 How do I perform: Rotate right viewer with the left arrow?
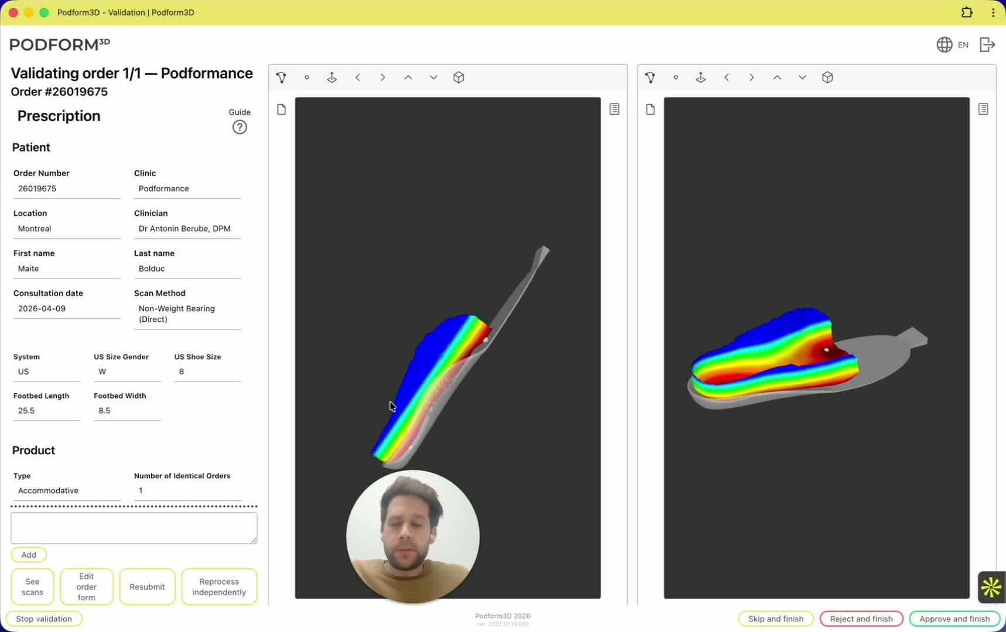(x=727, y=77)
